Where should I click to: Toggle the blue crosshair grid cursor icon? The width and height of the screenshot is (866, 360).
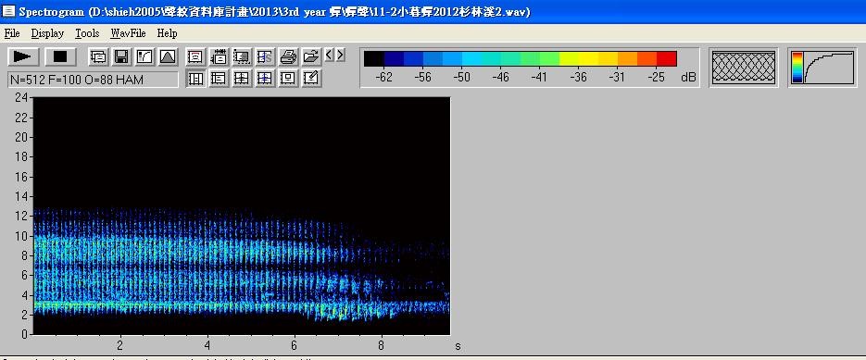point(265,79)
